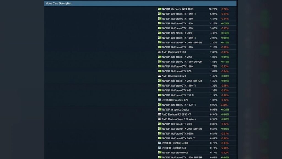282x159 pixels.
Task: Click the 4.44% share value
Action: pos(214,19)
